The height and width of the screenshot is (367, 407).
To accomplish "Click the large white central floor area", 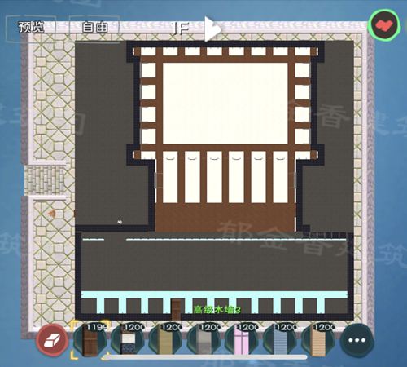I will 225,104.
